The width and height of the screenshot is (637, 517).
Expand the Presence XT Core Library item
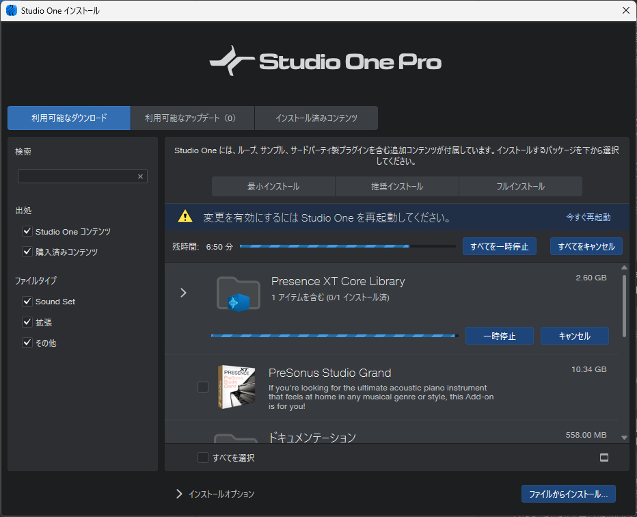[183, 293]
